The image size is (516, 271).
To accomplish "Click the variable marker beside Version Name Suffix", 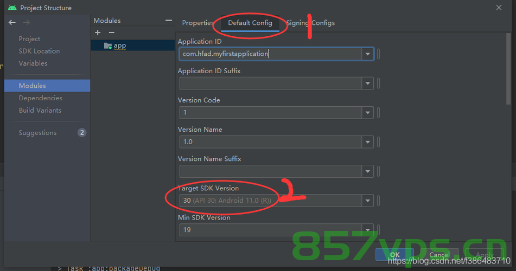I will pos(378,171).
